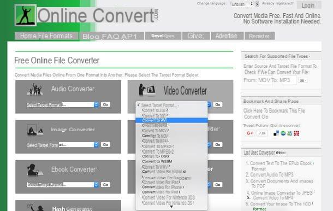Viewport: 333px width, 211px height.
Task: Select Convert to WMV option
Action: coord(171,167)
